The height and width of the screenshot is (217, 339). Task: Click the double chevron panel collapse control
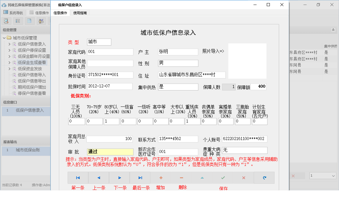tap(333, 30)
